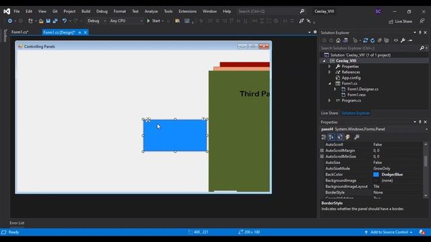Image resolution: width=431 pixels, height=242 pixels.
Task: Click the search magnifier in title bar
Action: point(302,11)
